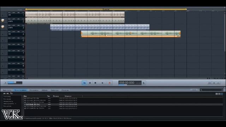The image size is (226, 127).
Task: Arm recording on track 1
Action: [x=19, y=13]
